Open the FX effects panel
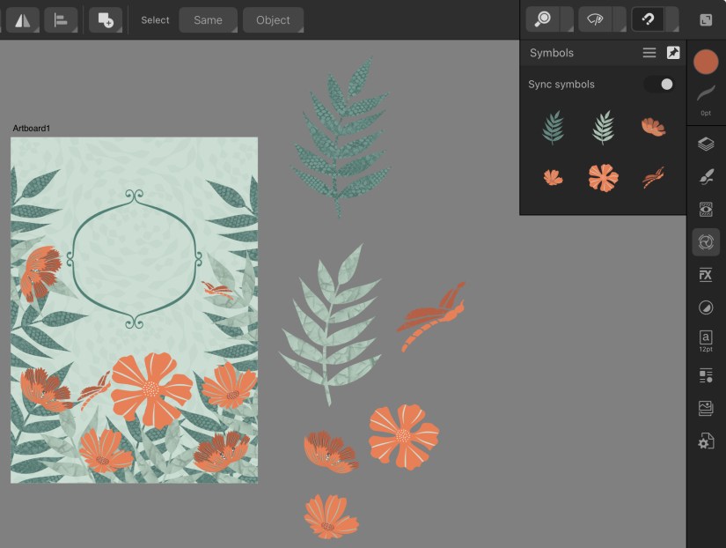Screen dimensions: 726x548 tap(705, 274)
